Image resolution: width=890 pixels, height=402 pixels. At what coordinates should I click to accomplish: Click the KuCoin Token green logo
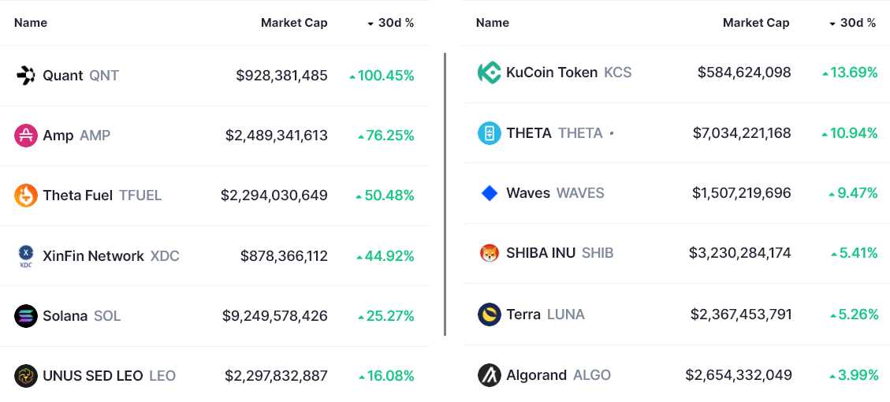[x=490, y=73]
